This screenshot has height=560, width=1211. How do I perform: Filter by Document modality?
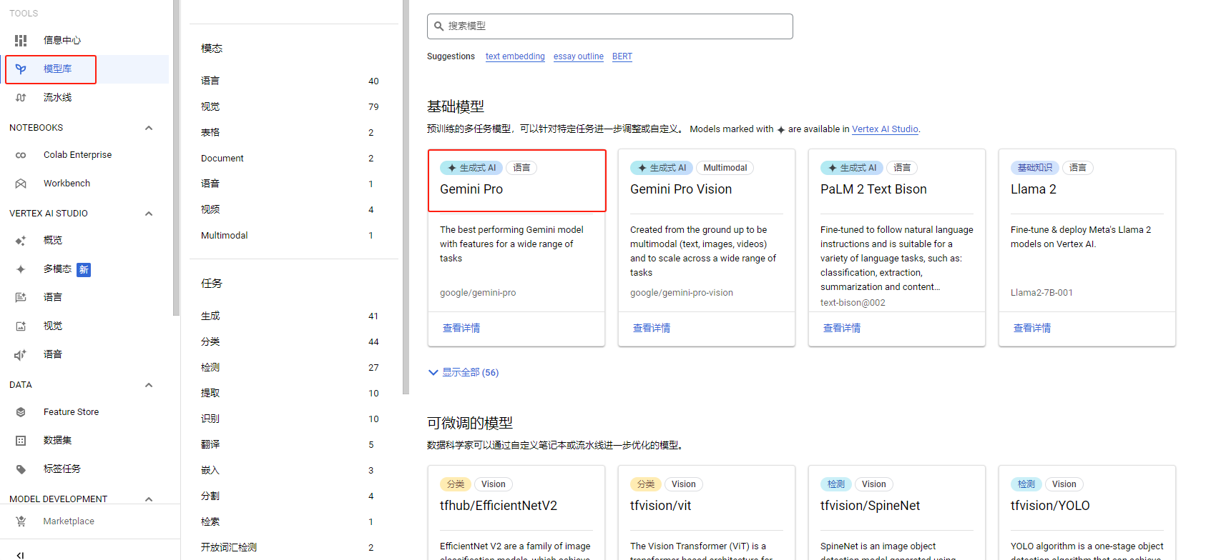click(290, 158)
